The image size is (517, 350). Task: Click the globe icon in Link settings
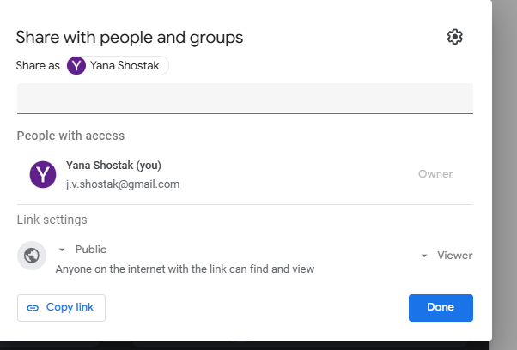[32, 256]
